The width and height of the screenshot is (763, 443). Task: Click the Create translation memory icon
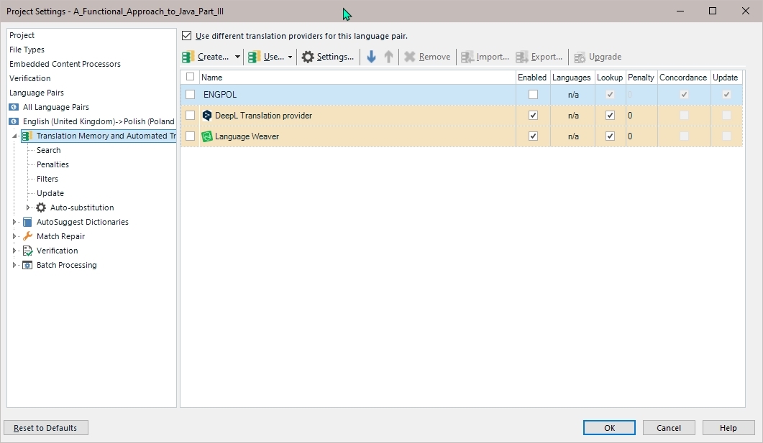tap(188, 57)
